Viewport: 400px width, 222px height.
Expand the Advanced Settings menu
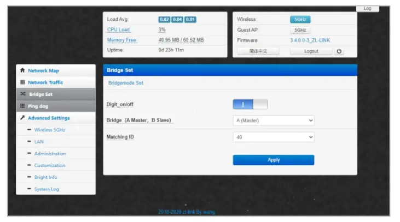(x=56, y=118)
